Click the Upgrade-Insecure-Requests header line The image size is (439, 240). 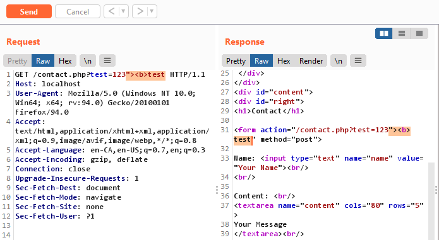(x=76, y=178)
